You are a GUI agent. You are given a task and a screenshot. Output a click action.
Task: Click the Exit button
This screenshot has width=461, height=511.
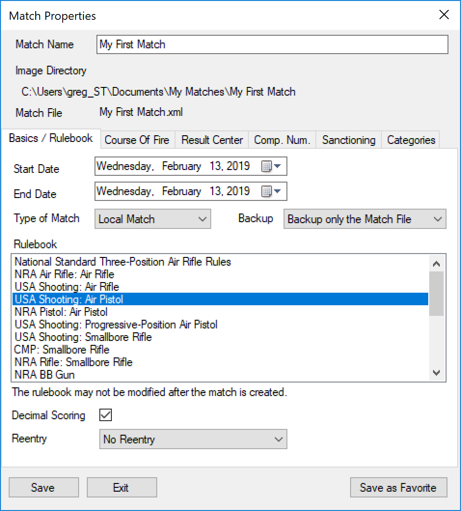point(122,488)
